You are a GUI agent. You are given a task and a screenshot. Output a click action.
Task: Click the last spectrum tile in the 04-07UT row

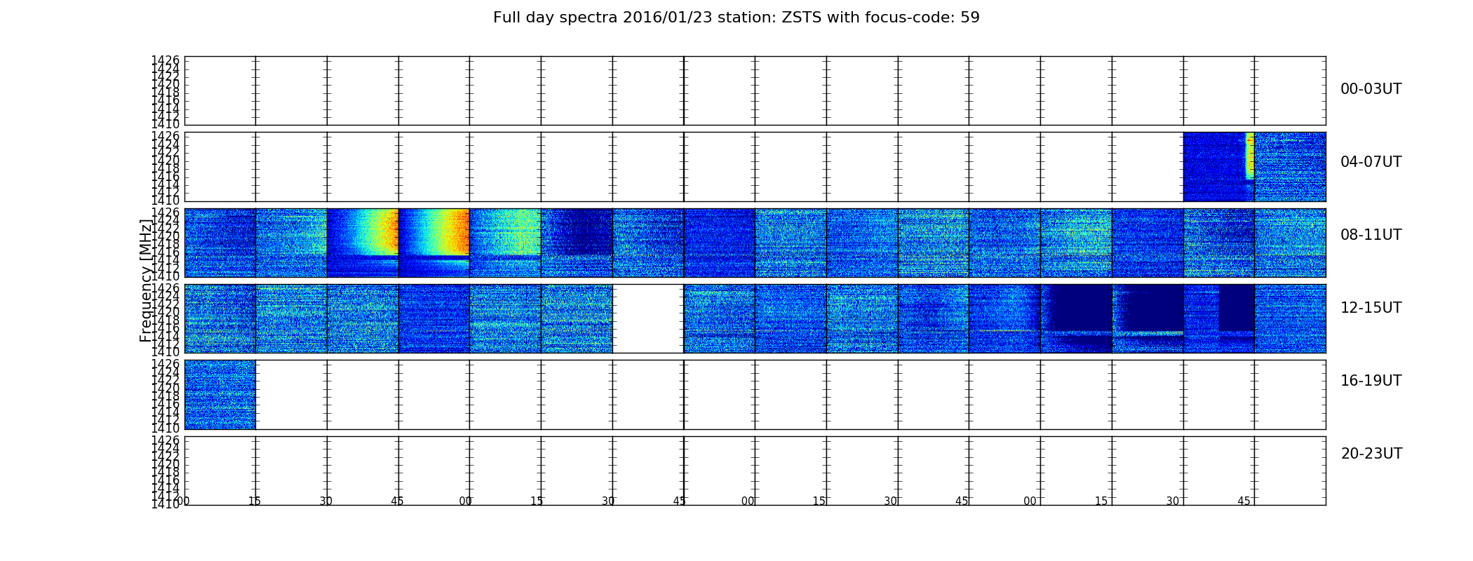tap(1290, 167)
